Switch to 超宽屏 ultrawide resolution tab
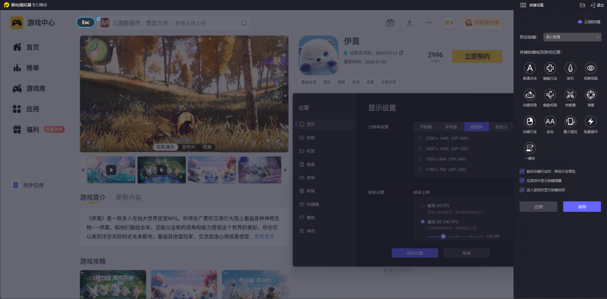Screen dimensions: 607x299 (x=477, y=127)
